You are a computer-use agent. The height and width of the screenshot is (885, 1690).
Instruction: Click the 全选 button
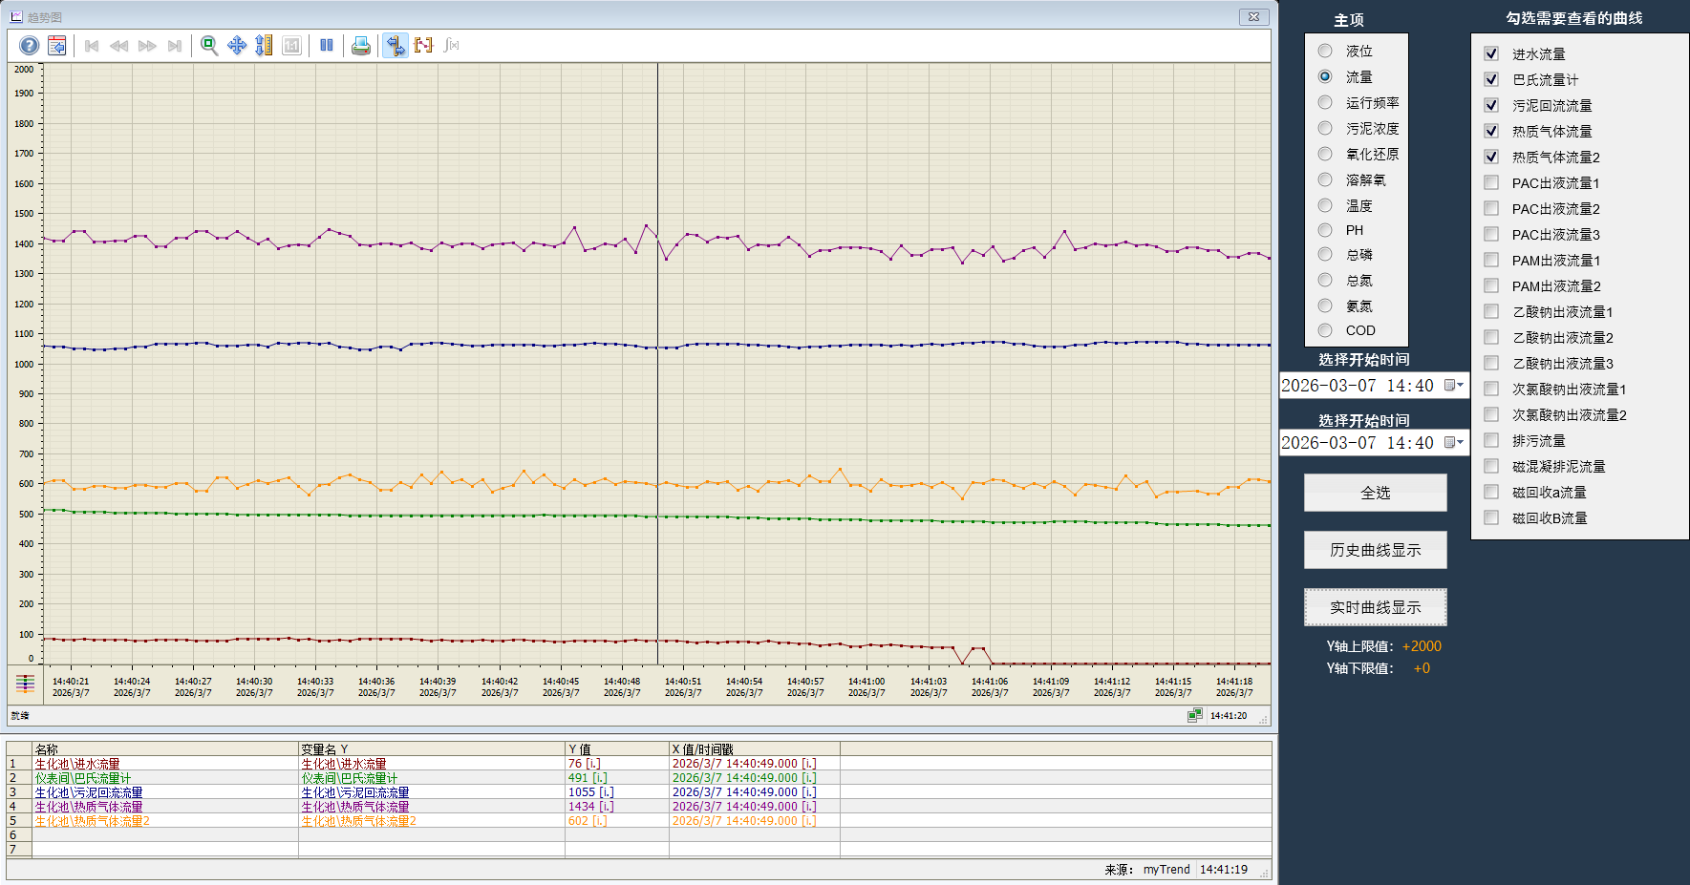[x=1375, y=494]
